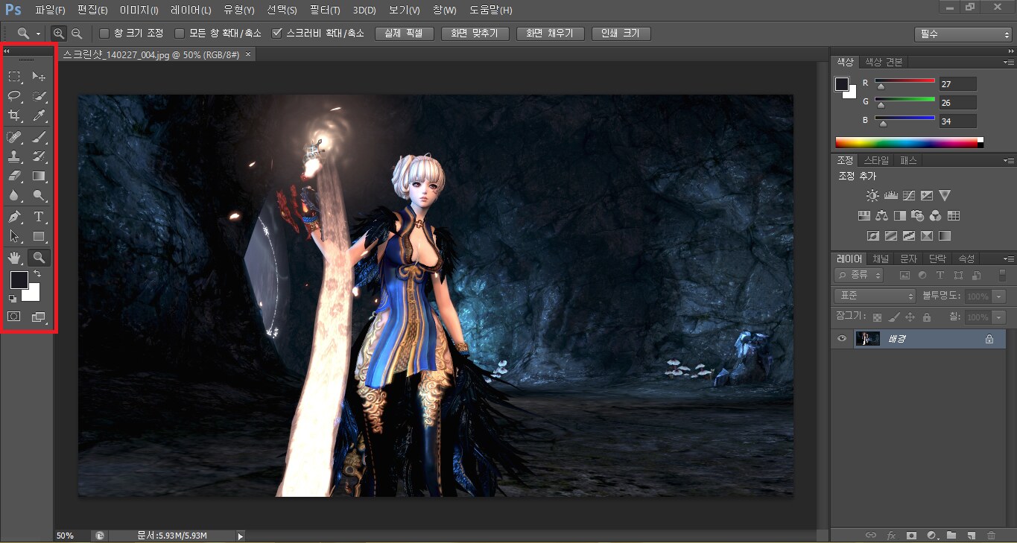Choose zoom in mode in options bar
This screenshot has width=1017, height=543.
point(59,34)
